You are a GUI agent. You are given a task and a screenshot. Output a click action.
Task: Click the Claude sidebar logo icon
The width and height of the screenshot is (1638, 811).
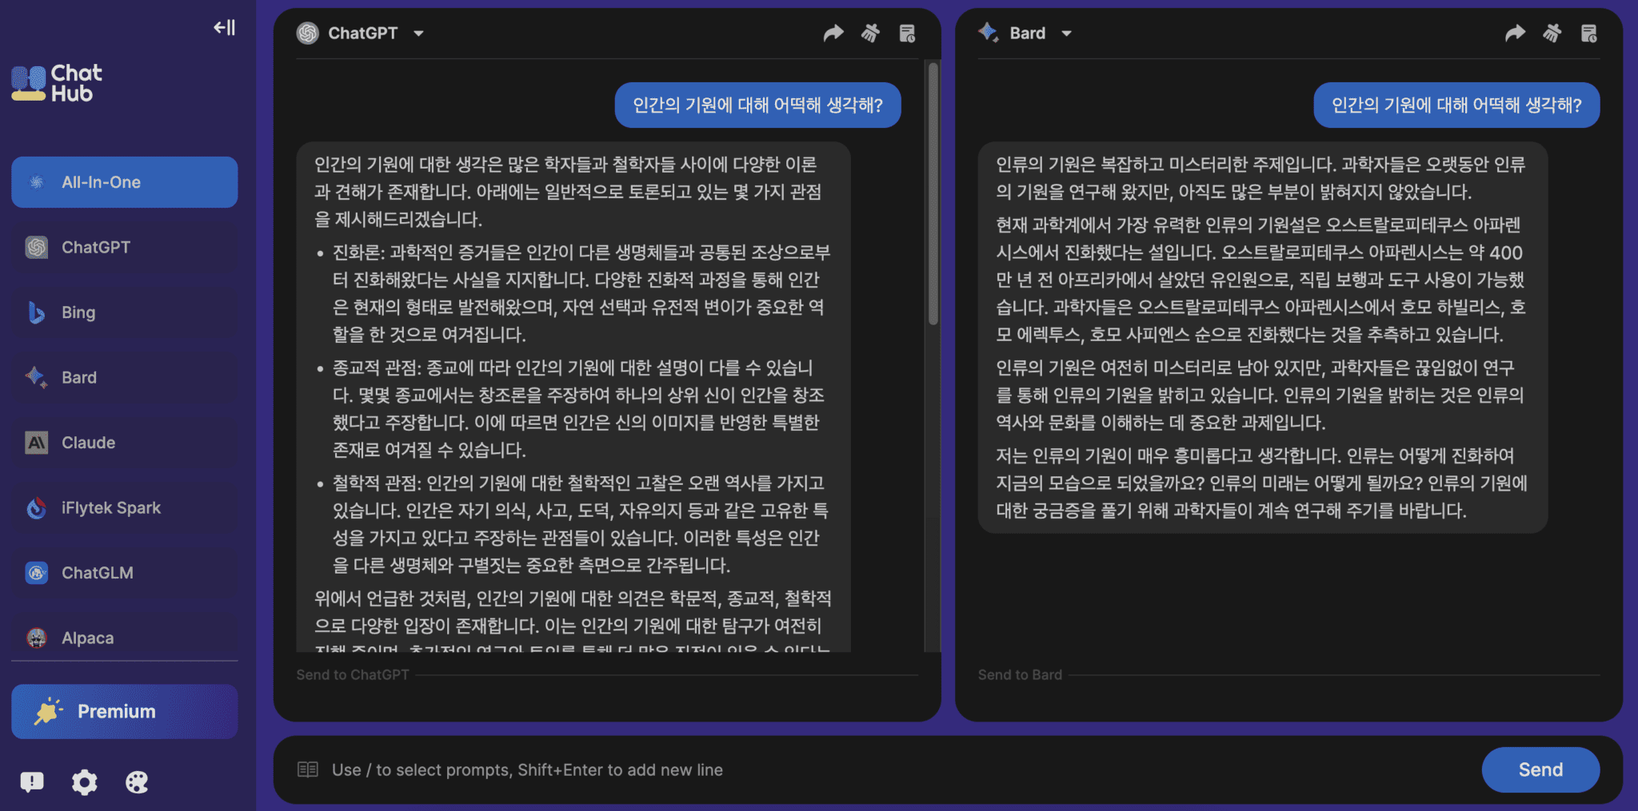click(37, 443)
